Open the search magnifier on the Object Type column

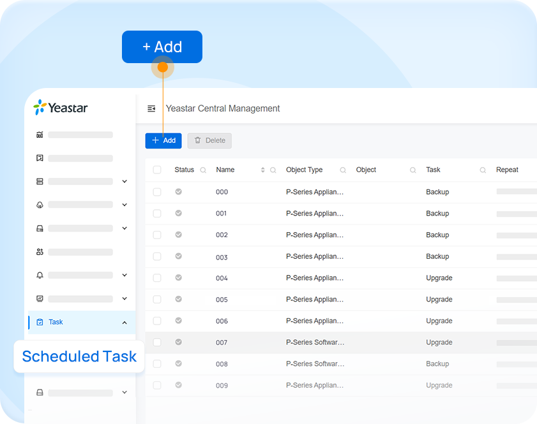pyautogui.click(x=343, y=170)
